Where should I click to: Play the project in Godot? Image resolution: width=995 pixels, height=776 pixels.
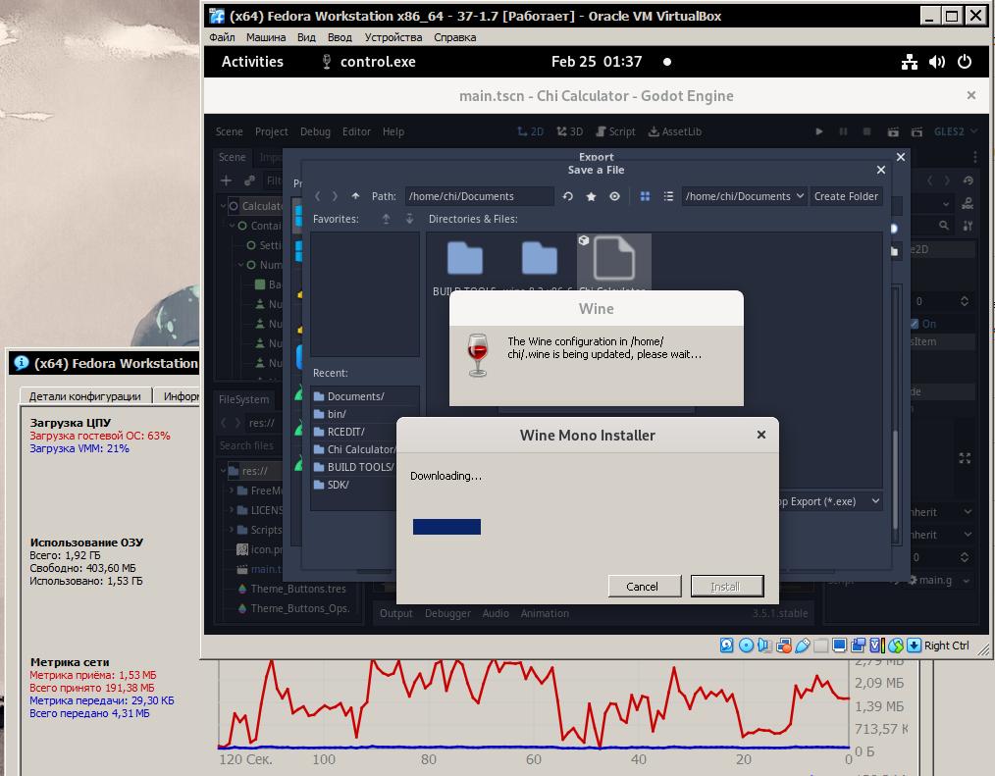click(819, 132)
